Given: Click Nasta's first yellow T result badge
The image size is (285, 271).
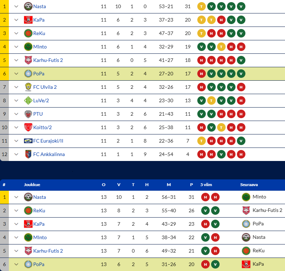Looking at the screenshot, I should (202, 7).
